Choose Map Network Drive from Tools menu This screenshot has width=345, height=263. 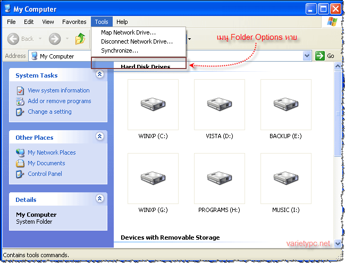click(139, 32)
